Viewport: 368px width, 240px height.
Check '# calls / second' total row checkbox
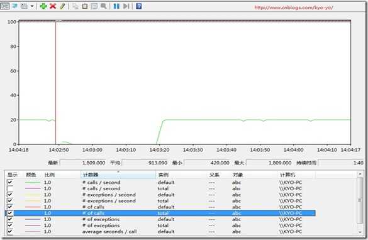click(10, 188)
